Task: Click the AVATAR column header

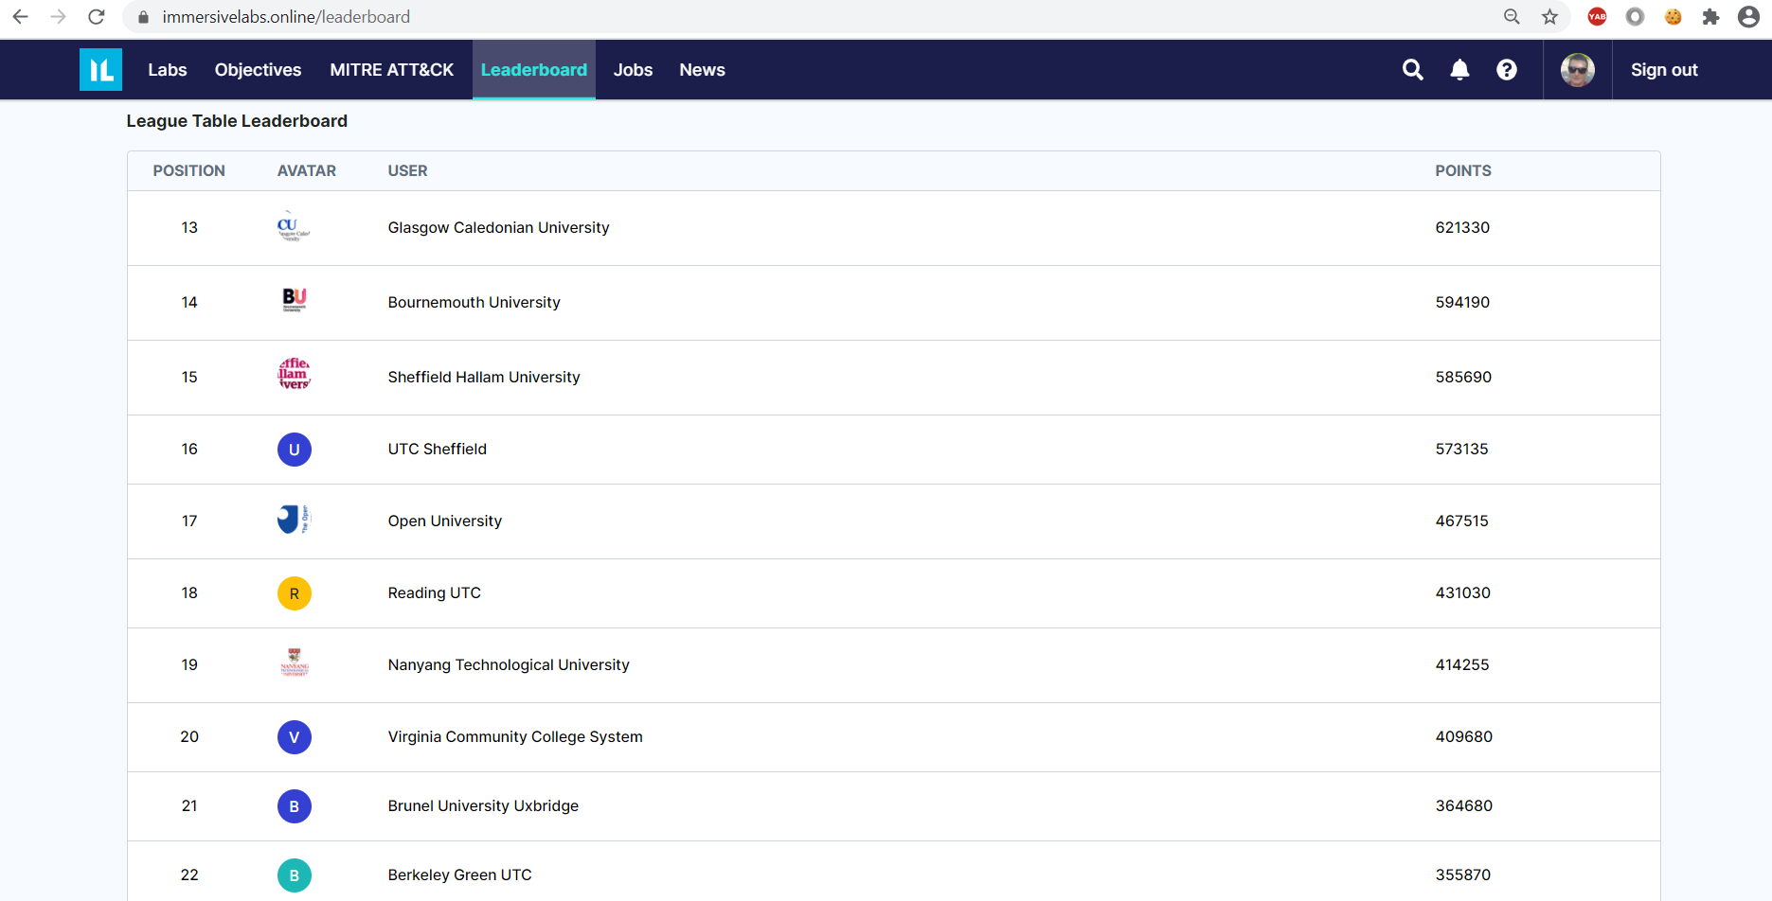Action: coord(306,170)
